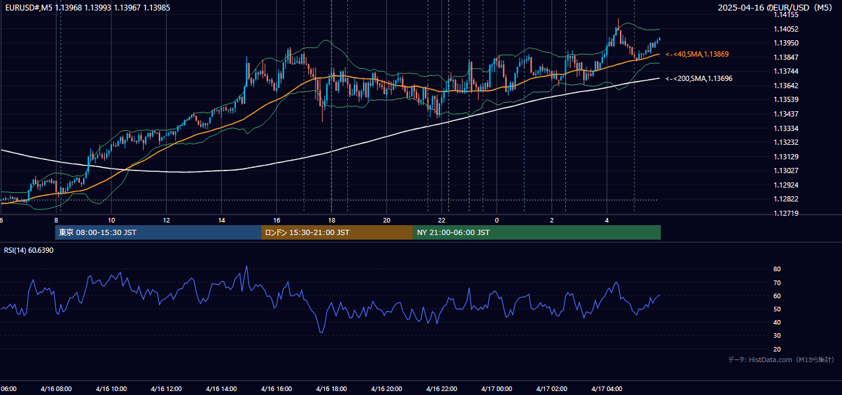Click RSI scale value 20
Screen dimensions: 842x395
coord(777,350)
